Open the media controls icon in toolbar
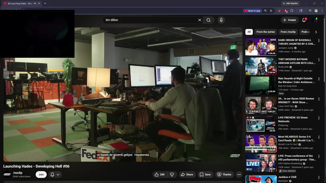 [x=310, y=11]
